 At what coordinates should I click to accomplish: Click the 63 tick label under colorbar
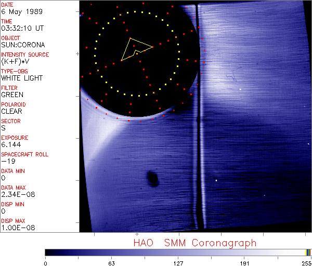pyautogui.click(x=111, y=262)
